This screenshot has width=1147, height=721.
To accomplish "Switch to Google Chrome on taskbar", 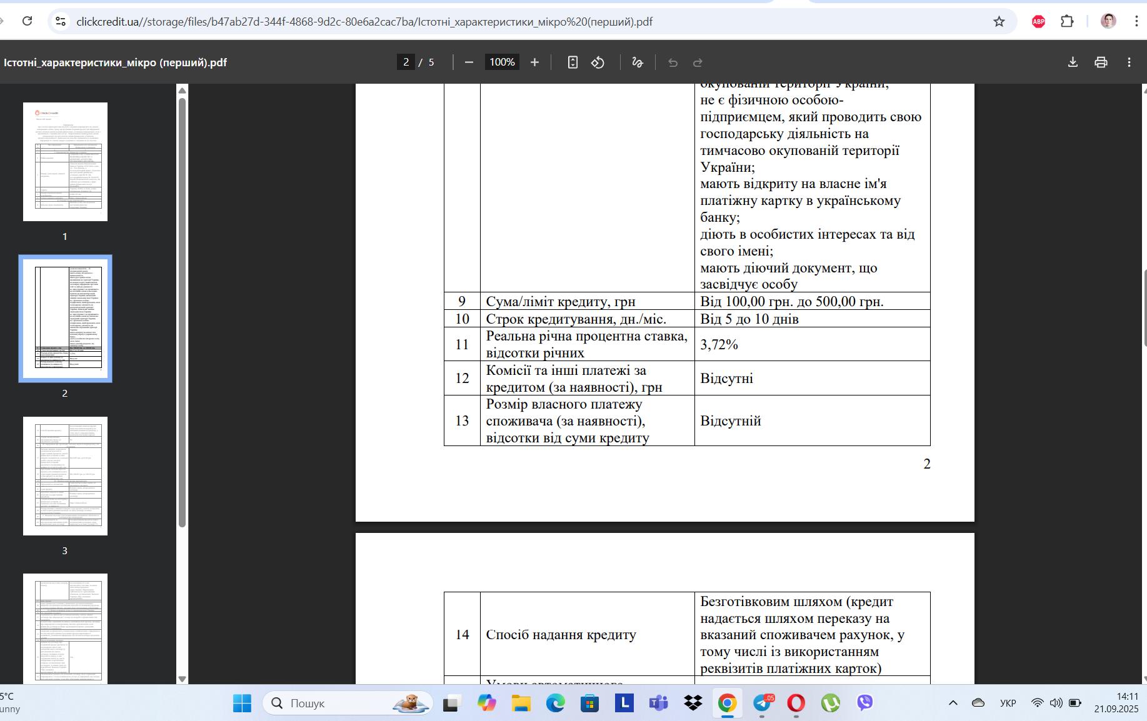I will 727,704.
